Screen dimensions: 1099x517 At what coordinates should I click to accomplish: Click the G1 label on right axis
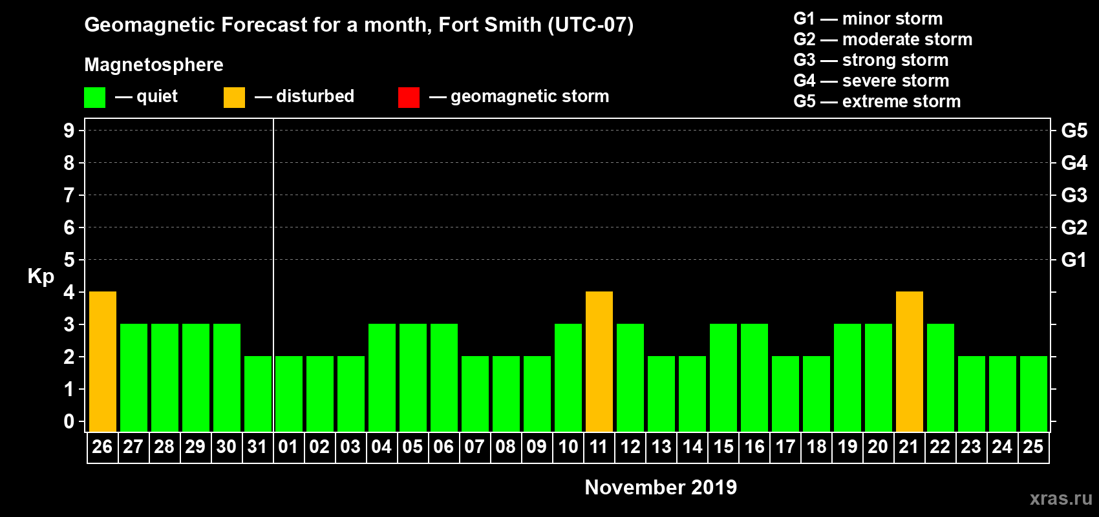pos(1074,260)
